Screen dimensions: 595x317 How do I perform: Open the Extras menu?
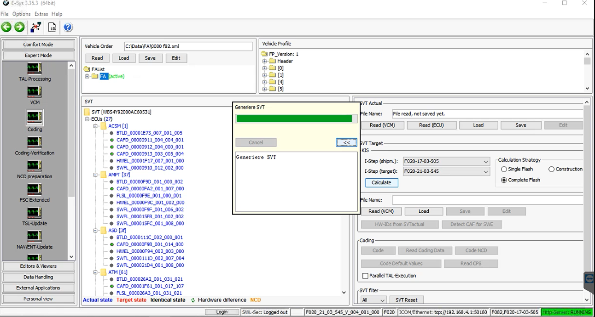tap(41, 14)
